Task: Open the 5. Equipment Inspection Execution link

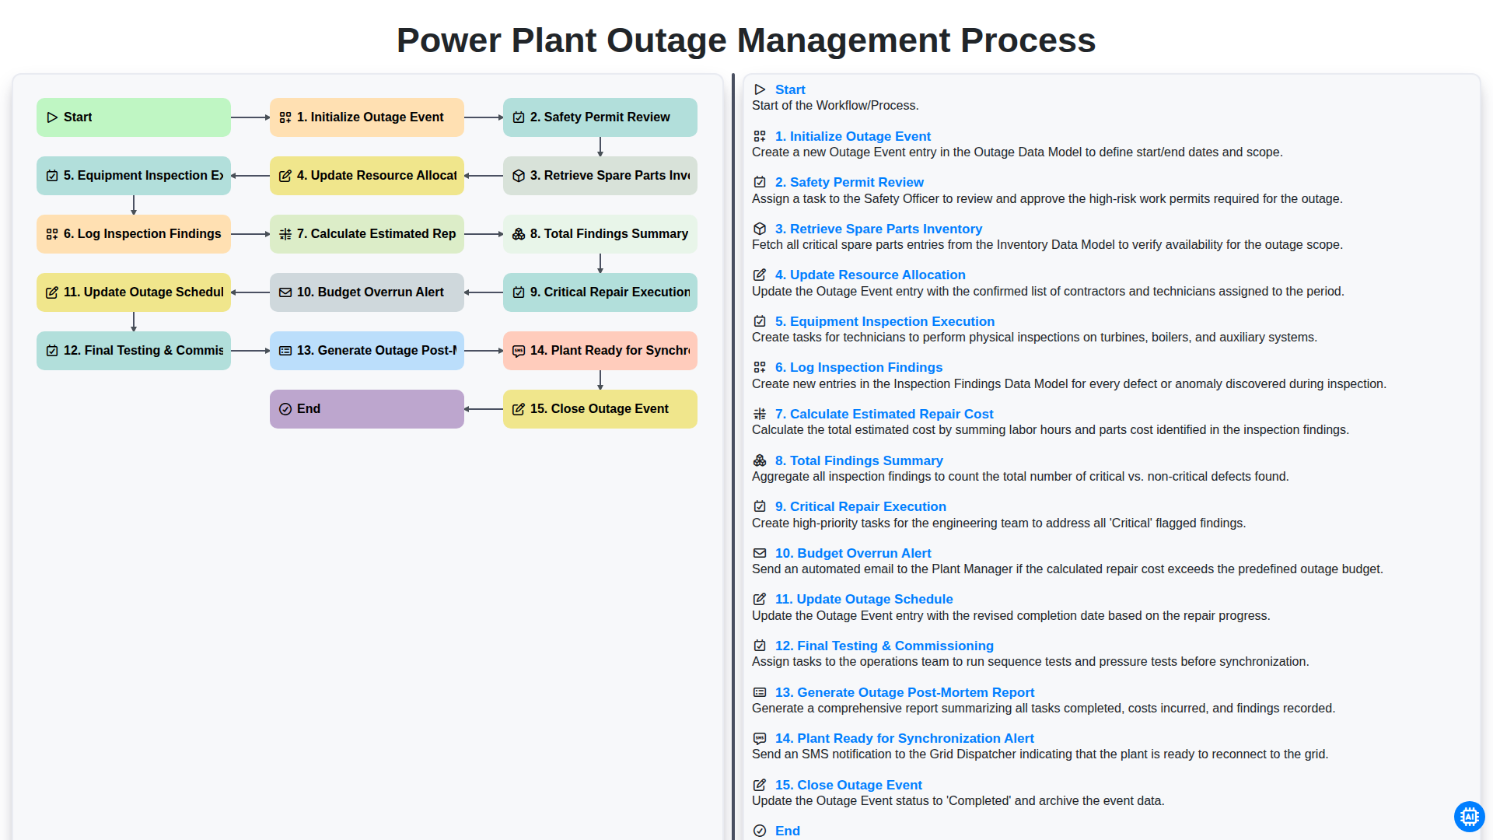Action: pyautogui.click(x=885, y=321)
